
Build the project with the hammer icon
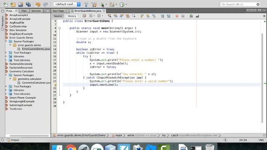pyautogui.click(x=86, y=5)
